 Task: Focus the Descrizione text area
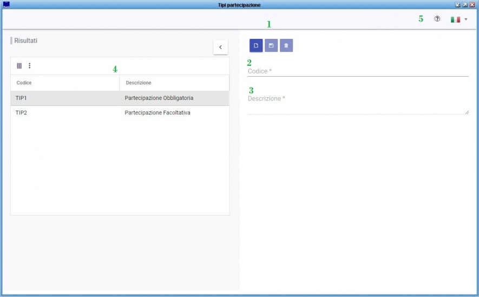click(358, 104)
